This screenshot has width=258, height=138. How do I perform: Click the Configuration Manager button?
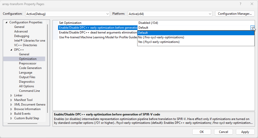click(x=235, y=14)
